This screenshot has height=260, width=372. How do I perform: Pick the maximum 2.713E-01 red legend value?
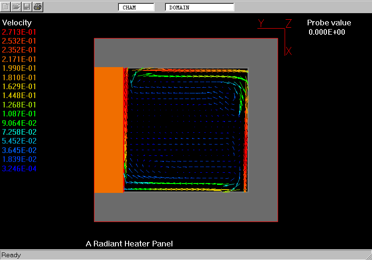tap(19, 32)
